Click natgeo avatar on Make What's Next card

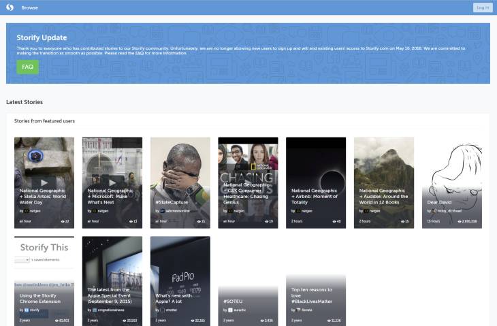[95, 211]
